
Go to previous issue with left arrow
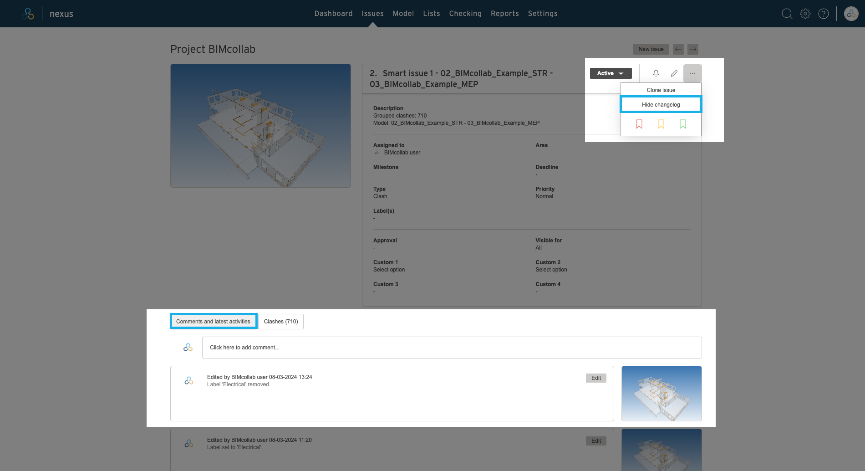pyautogui.click(x=678, y=49)
